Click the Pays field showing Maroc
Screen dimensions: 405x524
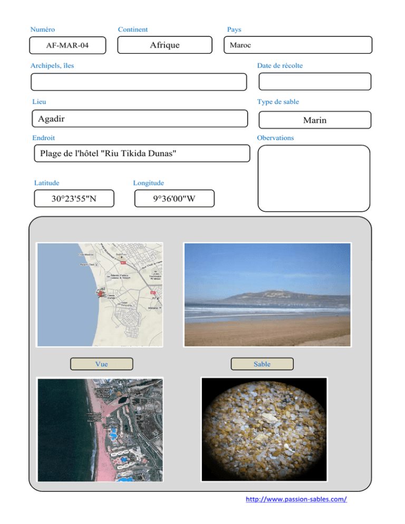pyautogui.click(x=298, y=45)
